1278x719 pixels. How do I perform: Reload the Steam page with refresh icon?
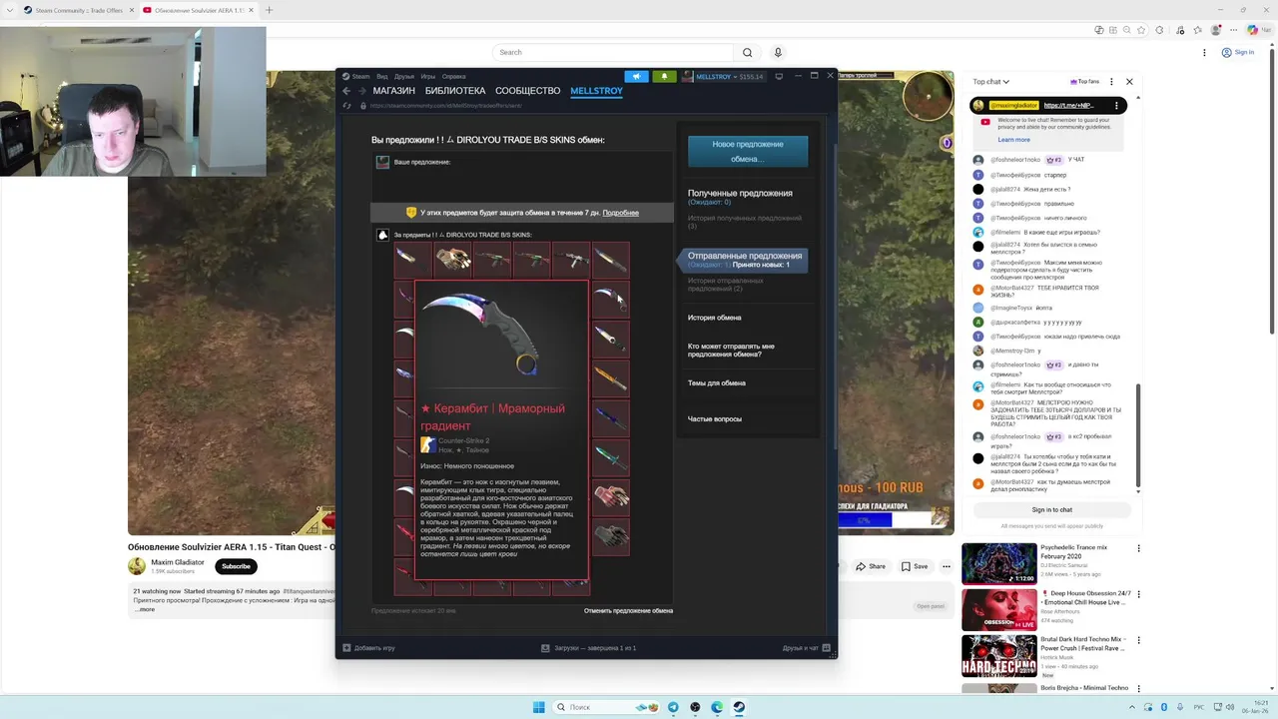347,105
